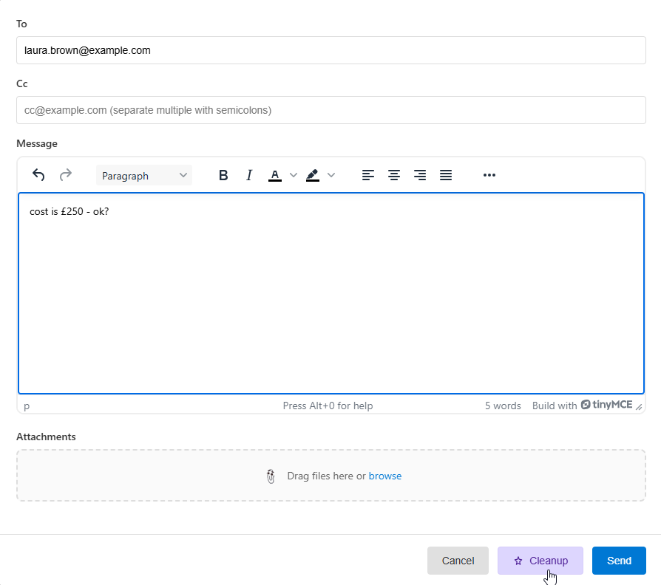661x585 pixels.
Task: Run the Cleanup action on the message
Action: point(540,561)
